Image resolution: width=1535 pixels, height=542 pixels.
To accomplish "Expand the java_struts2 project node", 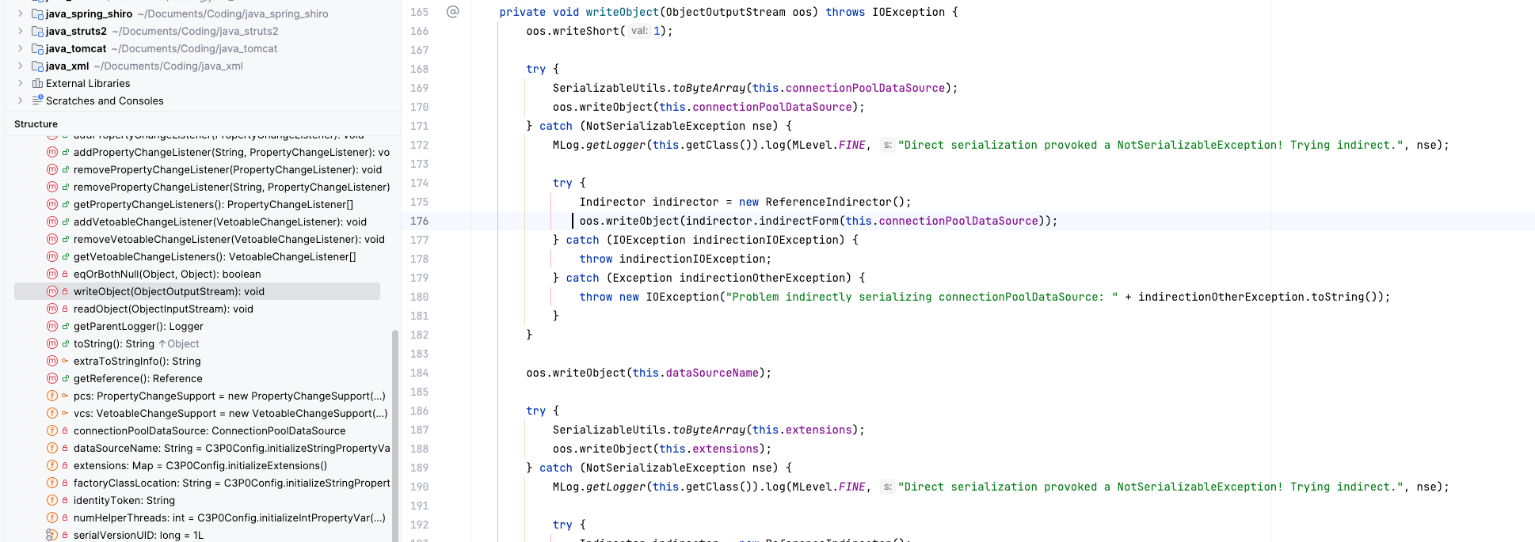I will click(20, 31).
